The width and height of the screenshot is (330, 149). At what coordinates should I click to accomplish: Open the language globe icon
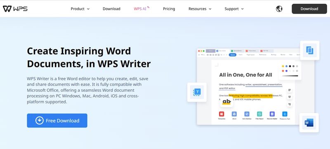pyautogui.click(x=279, y=9)
